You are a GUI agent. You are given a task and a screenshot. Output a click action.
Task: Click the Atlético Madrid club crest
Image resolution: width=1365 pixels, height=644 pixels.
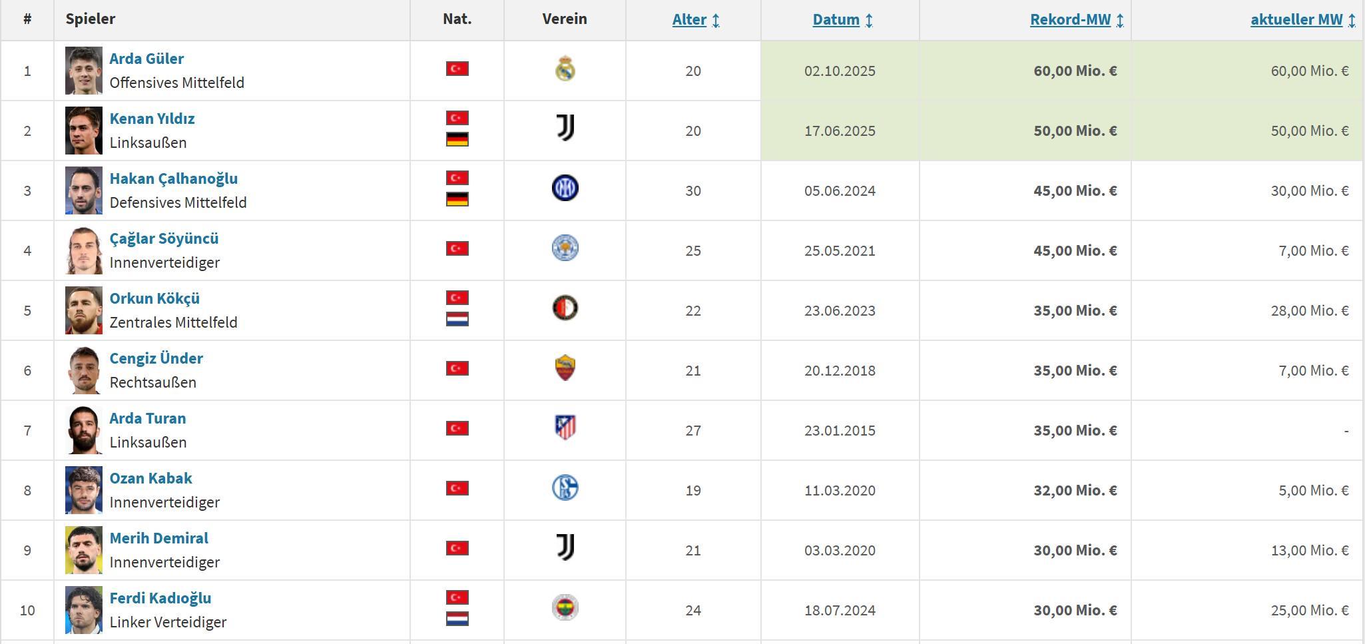[565, 428]
